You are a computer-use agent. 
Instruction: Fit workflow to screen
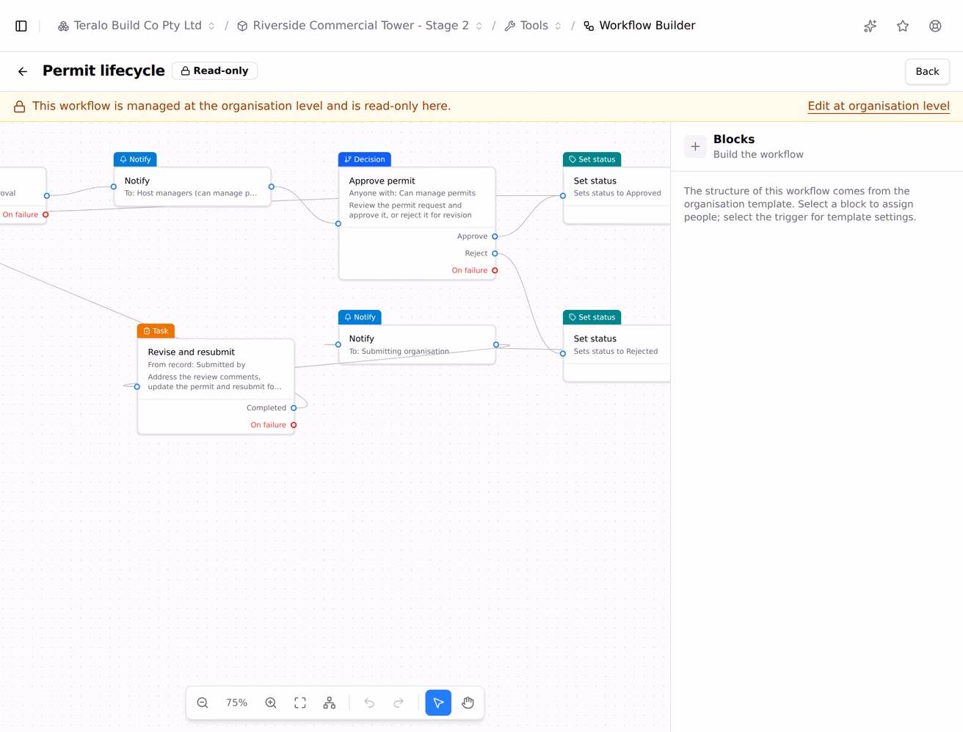300,703
